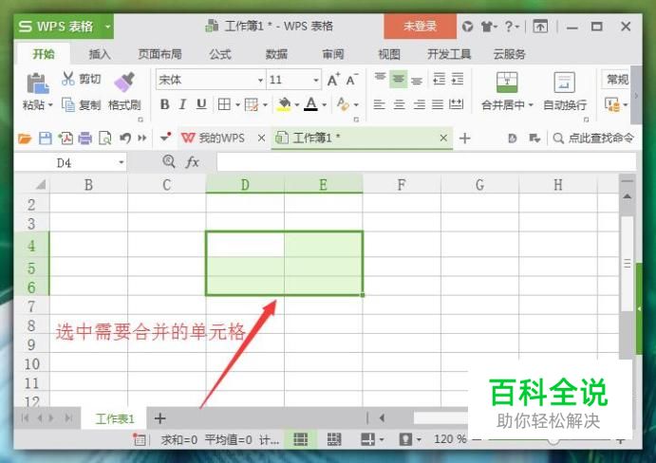
Task: Open the font size dropdown showing 11
Action: tap(316, 80)
